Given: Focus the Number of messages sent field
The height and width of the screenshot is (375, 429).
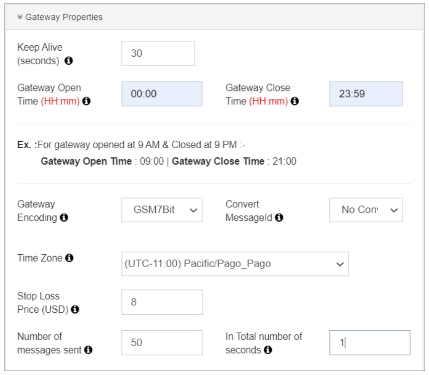Looking at the screenshot, I should point(162,343).
